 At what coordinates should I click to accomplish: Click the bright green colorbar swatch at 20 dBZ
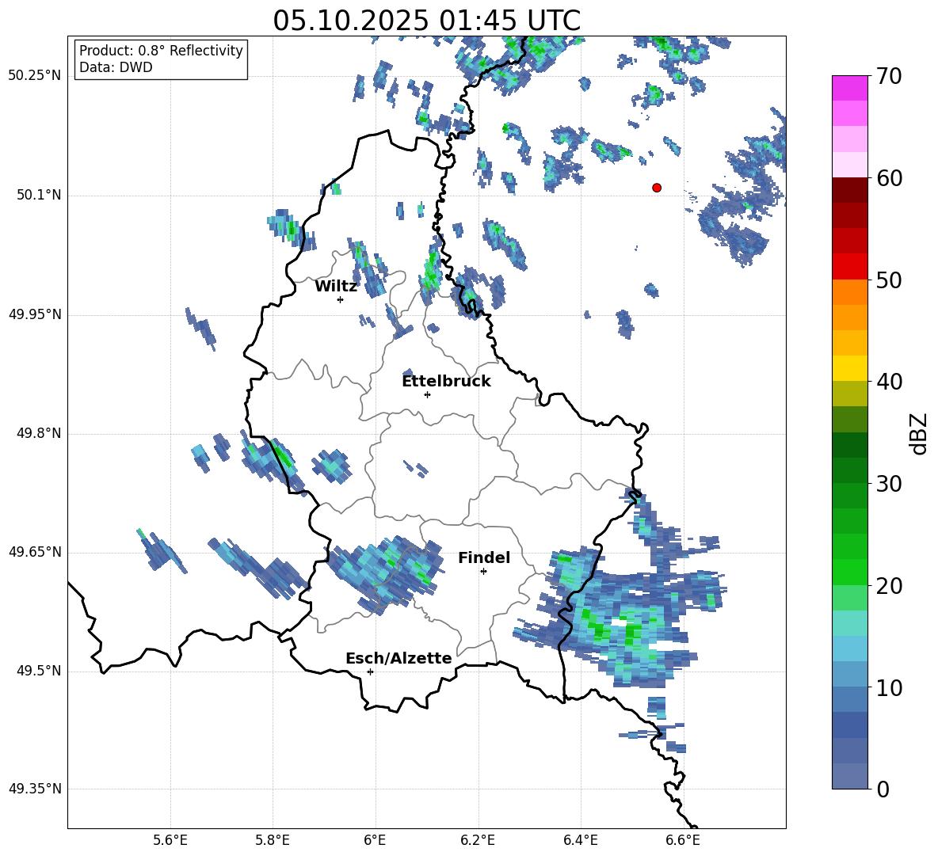(x=850, y=572)
